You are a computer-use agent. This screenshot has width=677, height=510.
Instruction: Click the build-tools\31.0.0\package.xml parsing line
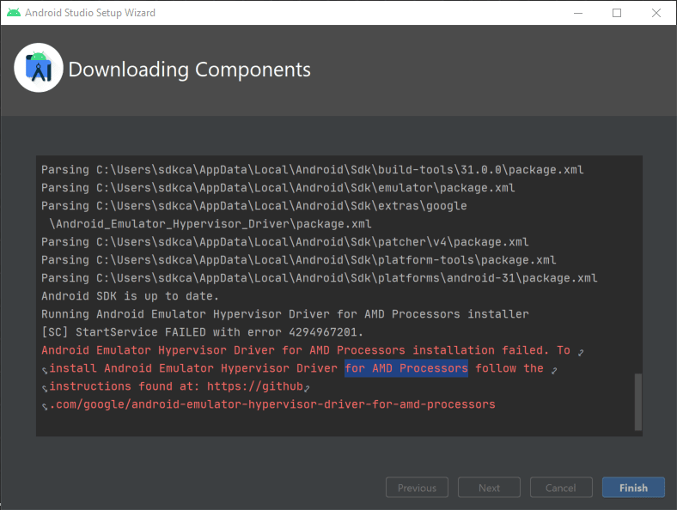tap(312, 169)
